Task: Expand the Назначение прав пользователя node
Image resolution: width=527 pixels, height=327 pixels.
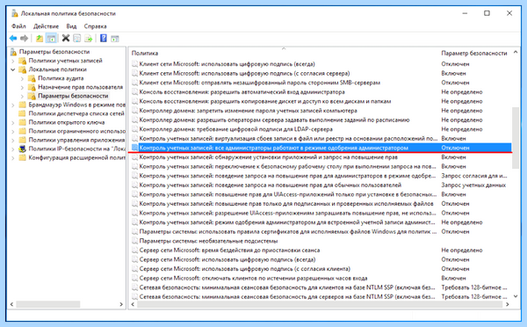Action: pyautogui.click(x=22, y=87)
